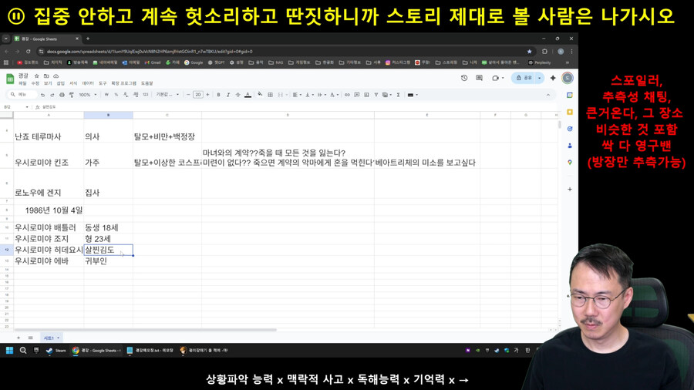Open the 100% zoom dropdown
This screenshot has height=390, width=694.
[86, 95]
